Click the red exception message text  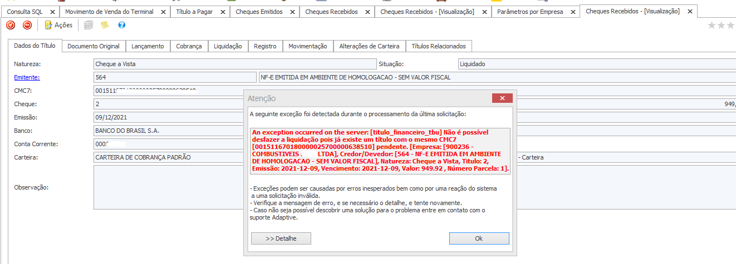coord(381,151)
